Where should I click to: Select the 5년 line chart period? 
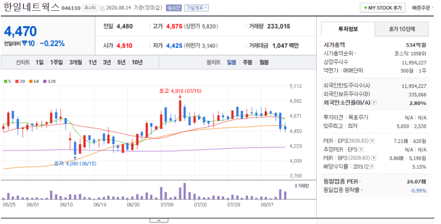coord(121,62)
